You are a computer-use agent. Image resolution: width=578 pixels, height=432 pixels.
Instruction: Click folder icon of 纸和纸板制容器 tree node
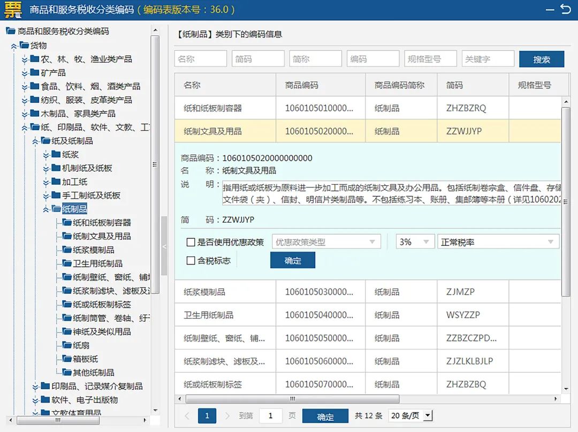tap(67, 222)
